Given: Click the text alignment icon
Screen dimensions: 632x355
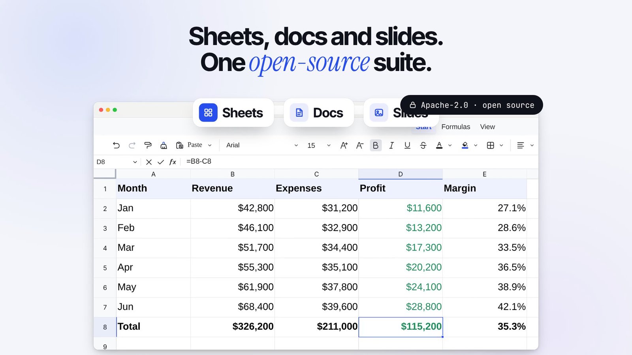Looking at the screenshot, I should (x=521, y=145).
